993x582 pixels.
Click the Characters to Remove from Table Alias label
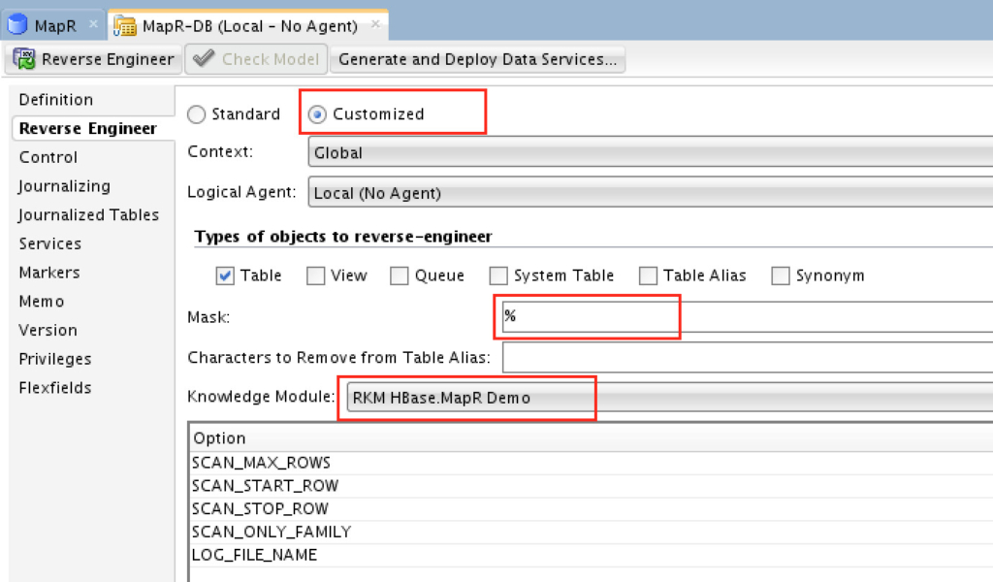338,357
